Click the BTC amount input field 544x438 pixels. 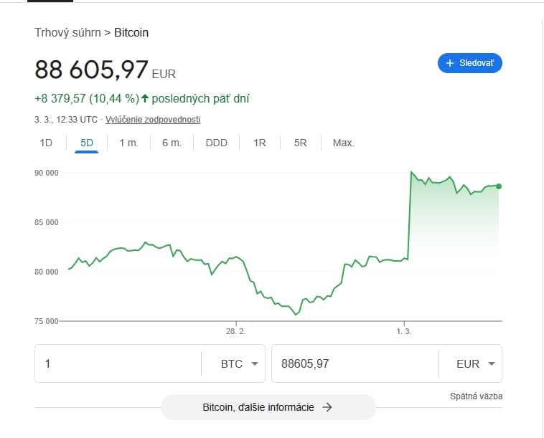click(x=118, y=363)
